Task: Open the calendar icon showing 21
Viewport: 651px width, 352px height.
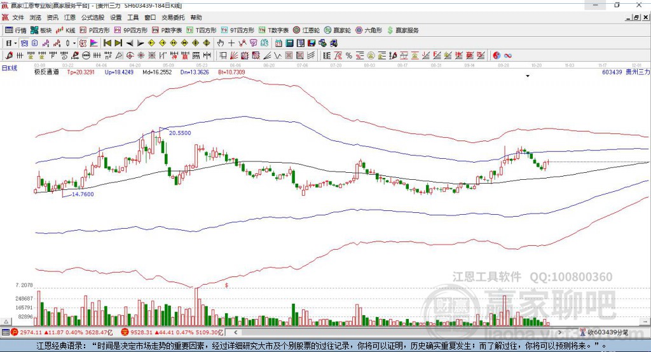Action: pyautogui.click(x=278, y=43)
